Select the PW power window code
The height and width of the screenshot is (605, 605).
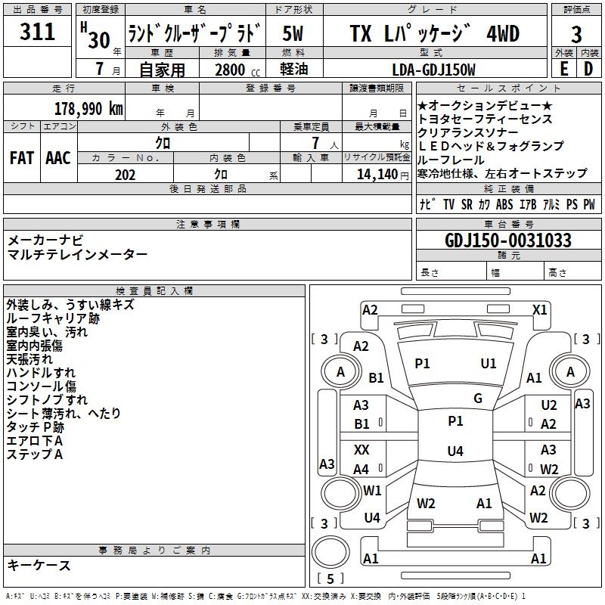click(x=589, y=204)
